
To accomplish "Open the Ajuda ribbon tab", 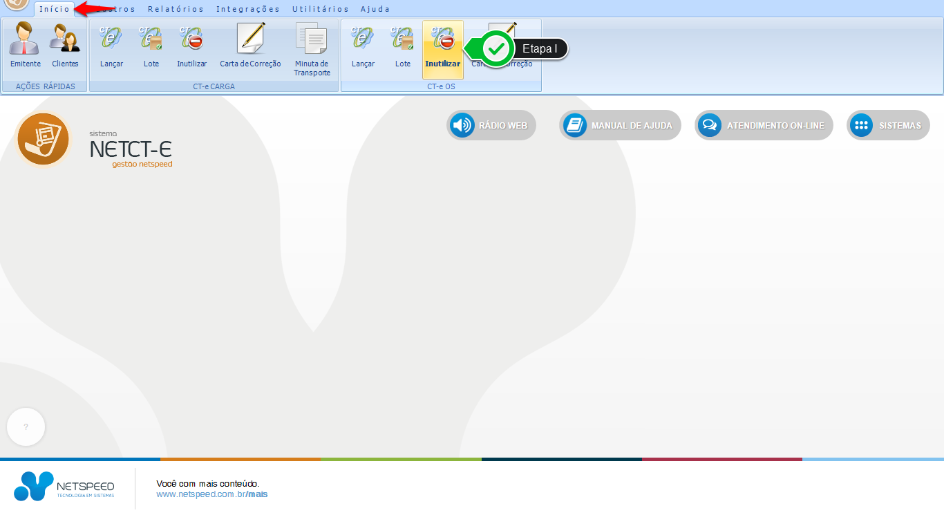I will tap(375, 9).
